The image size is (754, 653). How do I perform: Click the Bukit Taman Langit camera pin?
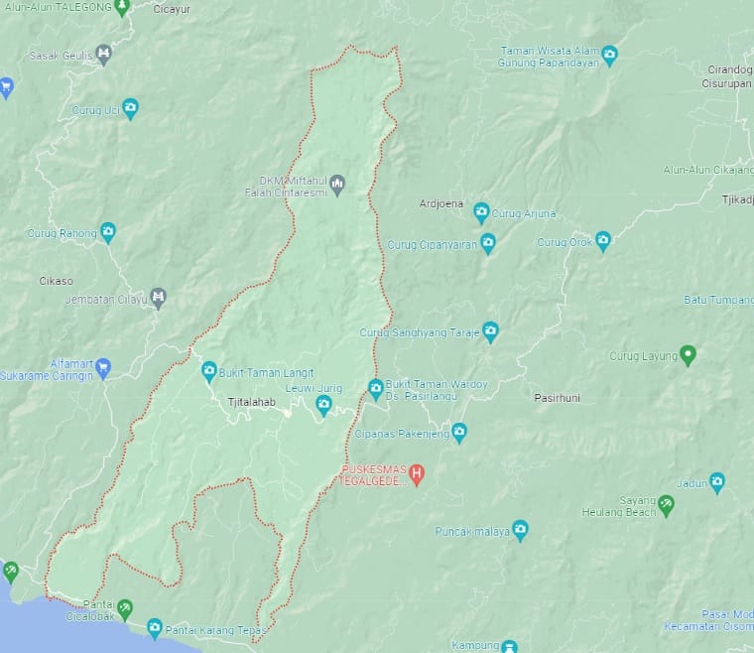coord(208,372)
